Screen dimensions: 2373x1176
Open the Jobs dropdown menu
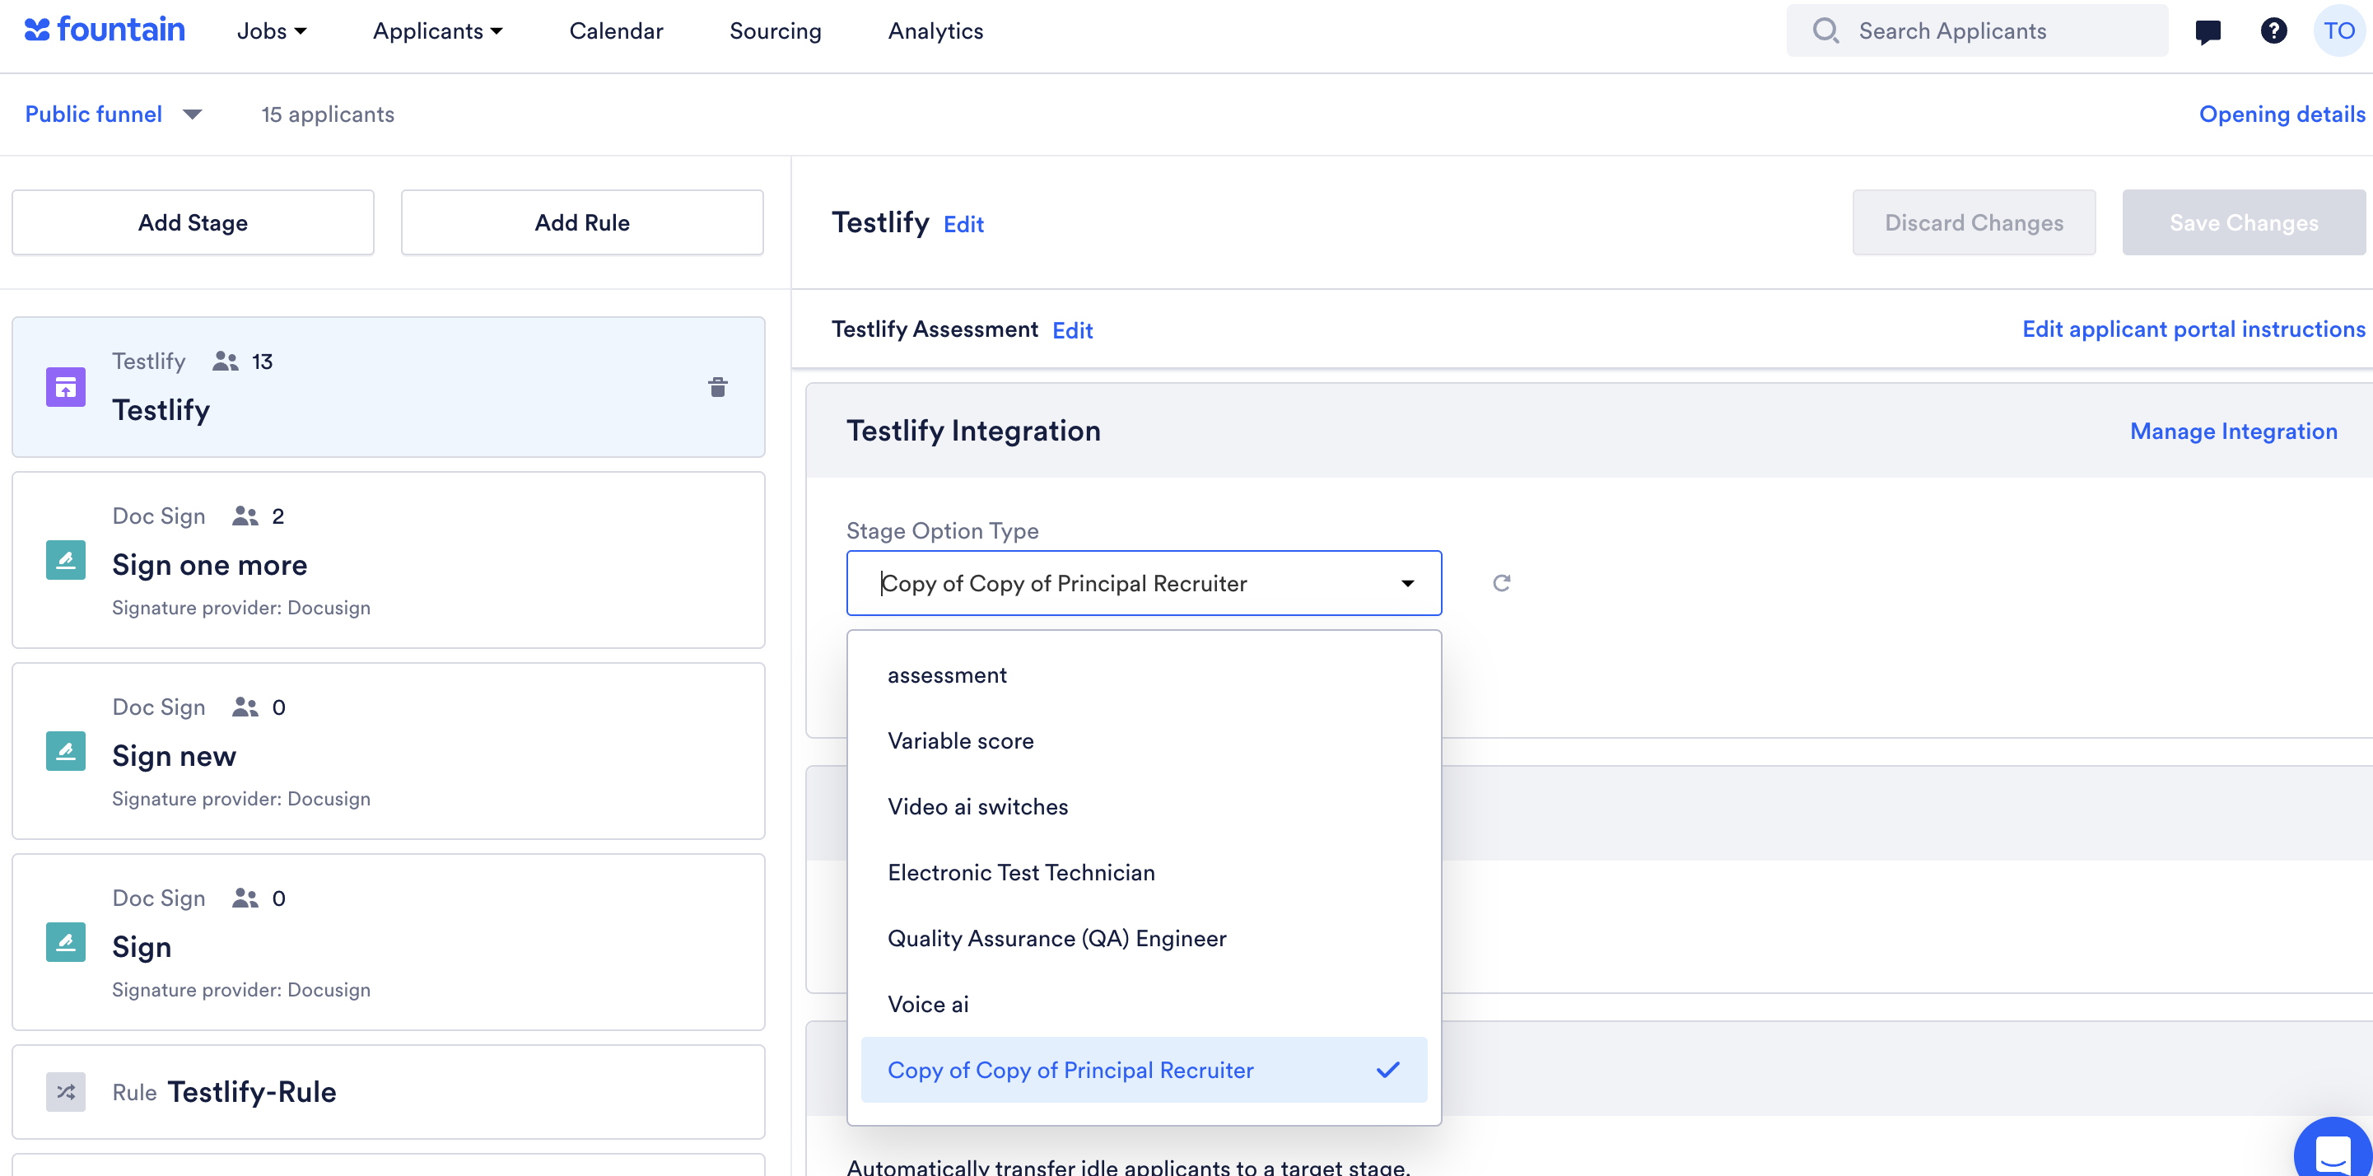click(x=272, y=31)
